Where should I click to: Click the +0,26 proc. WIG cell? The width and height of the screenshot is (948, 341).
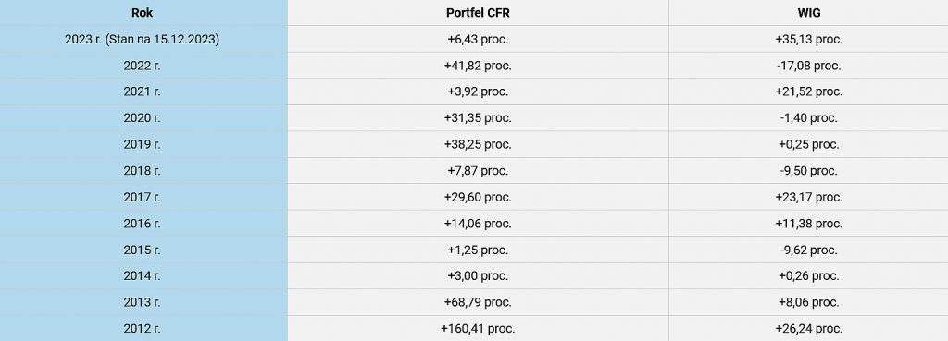coord(808,275)
